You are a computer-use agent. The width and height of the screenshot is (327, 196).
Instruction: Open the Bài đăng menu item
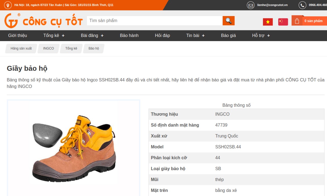tap(89, 35)
